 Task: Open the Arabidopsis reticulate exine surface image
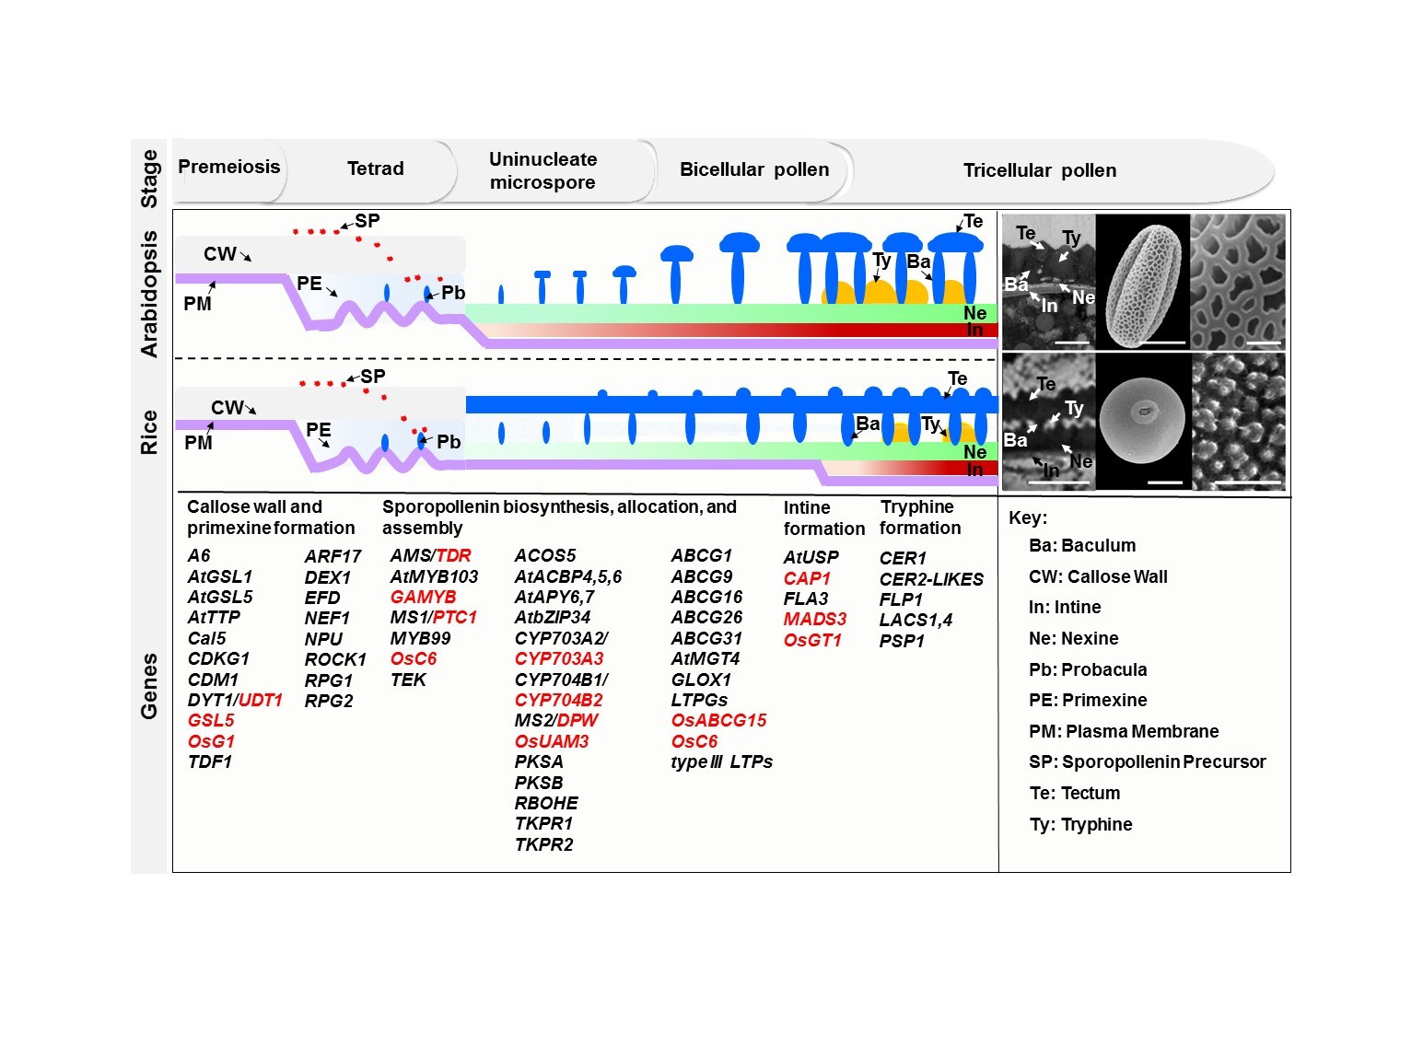click(1239, 282)
